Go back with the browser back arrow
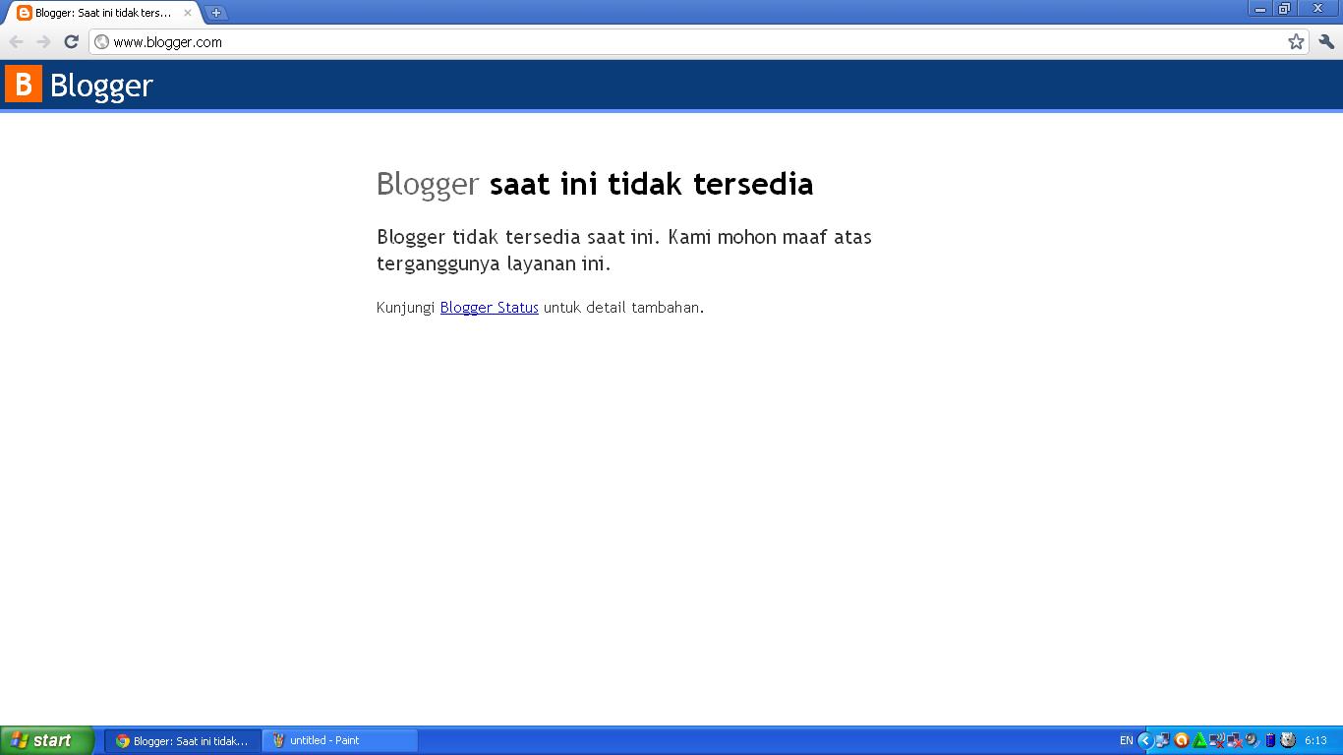 [16, 41]
